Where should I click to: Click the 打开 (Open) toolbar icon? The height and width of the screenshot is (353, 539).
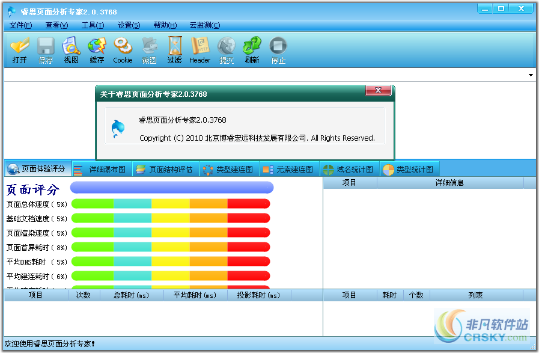(19, 51)
